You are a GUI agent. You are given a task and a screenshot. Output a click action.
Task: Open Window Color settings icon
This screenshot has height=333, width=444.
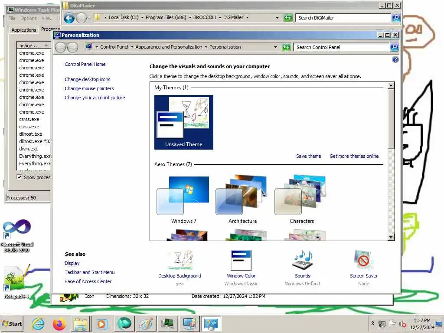tap(241, 260)
